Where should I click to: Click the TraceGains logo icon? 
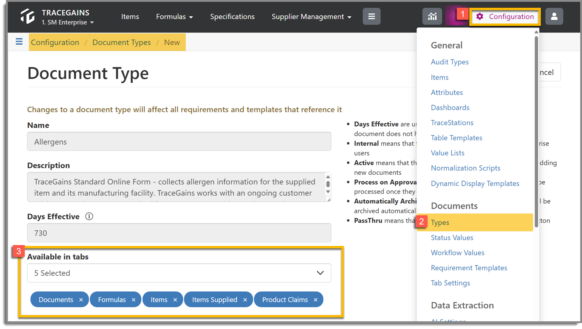click(x=27, y=16)
